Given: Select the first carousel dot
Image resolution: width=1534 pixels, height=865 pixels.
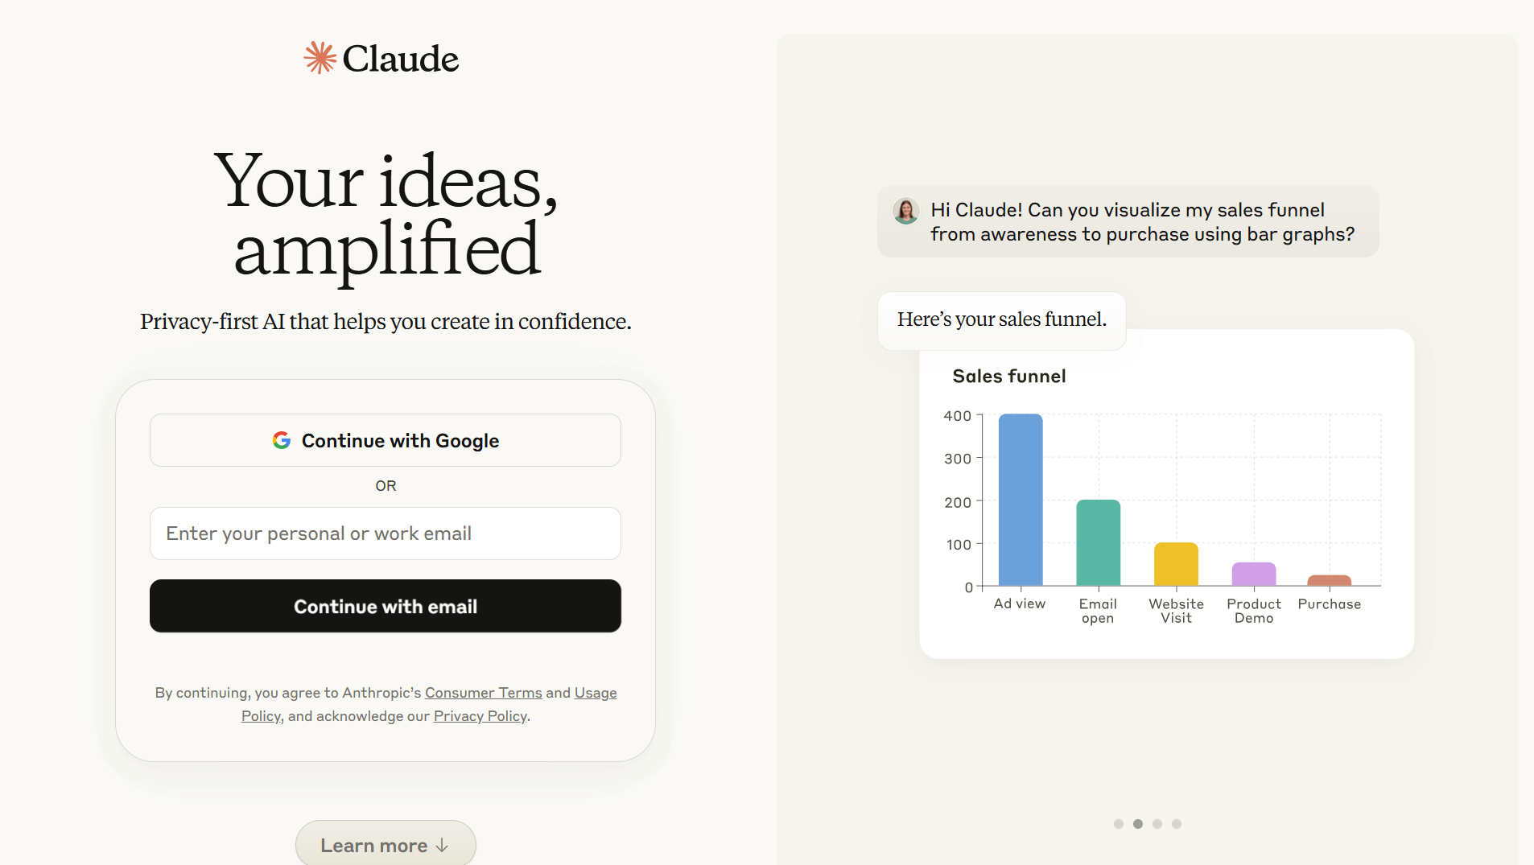Looking at the screenshot, I should coord(1119,824).
